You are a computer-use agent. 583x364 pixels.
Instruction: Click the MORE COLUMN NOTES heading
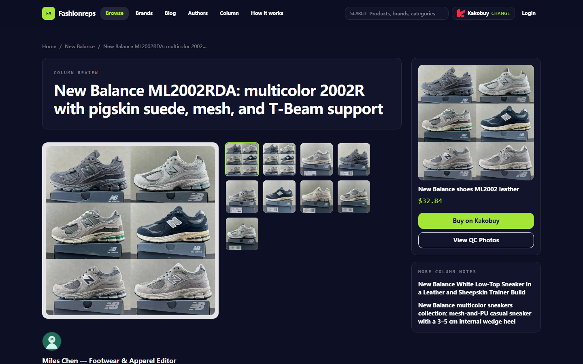click(x=447, y=272)
